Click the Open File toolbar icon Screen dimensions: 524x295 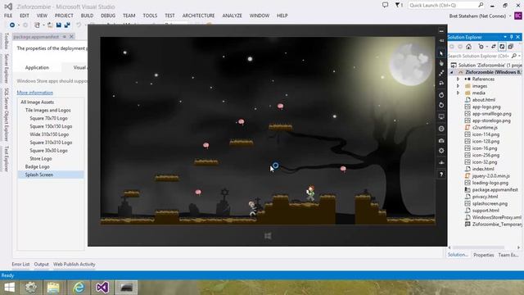coord(50,25)
